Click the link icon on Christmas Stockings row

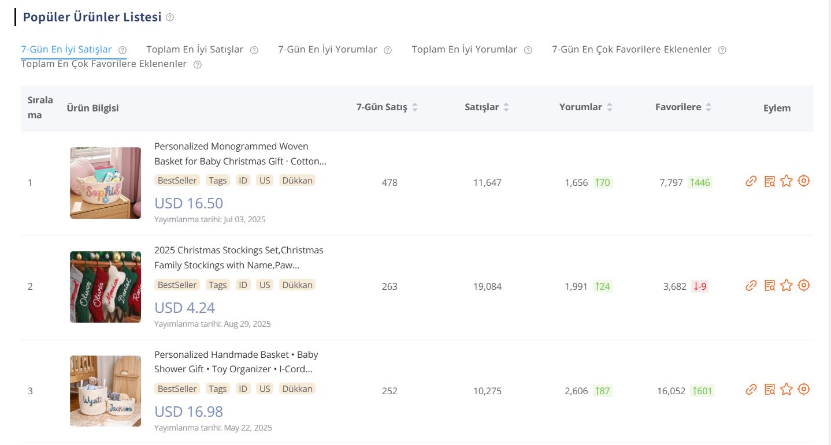751,285
